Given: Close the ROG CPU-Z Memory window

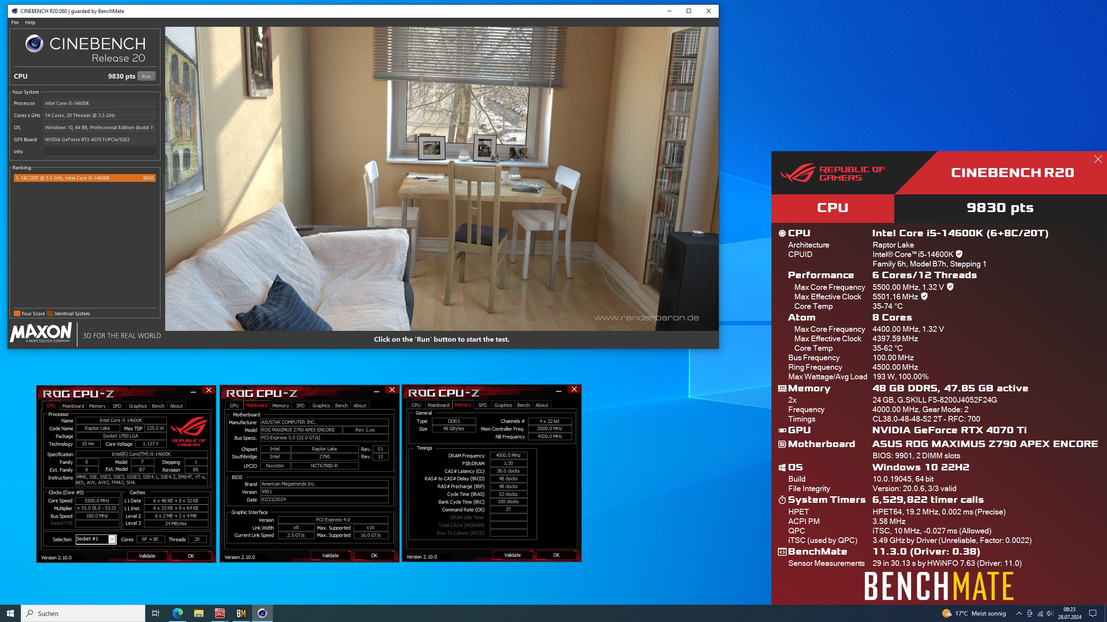Looking at the screenshot, I should tap(574, 390).
